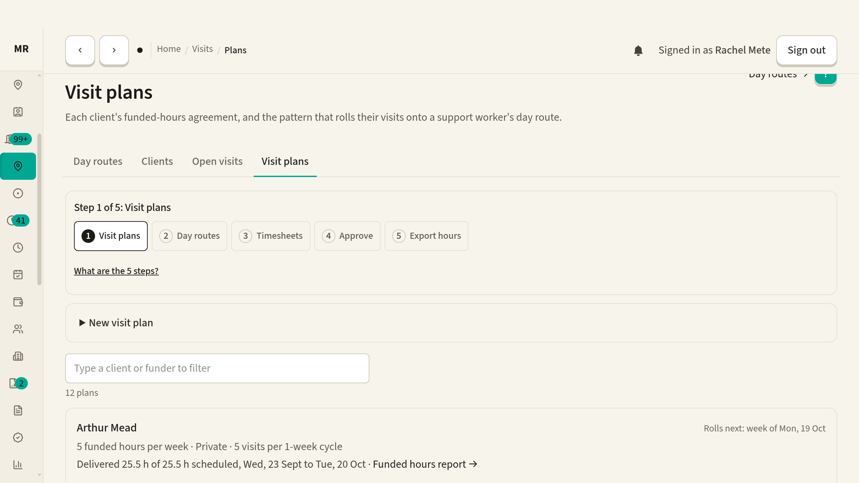Open the Visits breadcrumb link
This screenshot has height=483, width=859.
(202, 49)
